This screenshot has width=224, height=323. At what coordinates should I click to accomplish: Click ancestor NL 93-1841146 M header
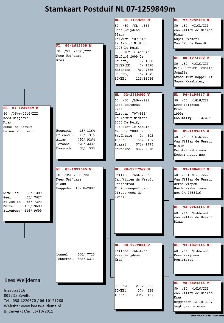(x=192, y=245)
